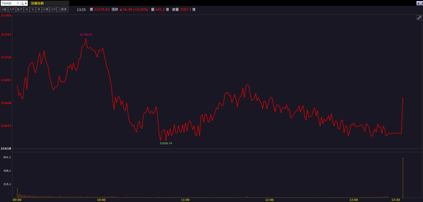Click the 量 641.1 億 header readout
423x202 pixels.
coord(160,10)
